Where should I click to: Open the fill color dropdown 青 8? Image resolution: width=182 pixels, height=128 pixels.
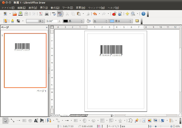(x=121, y=21)
